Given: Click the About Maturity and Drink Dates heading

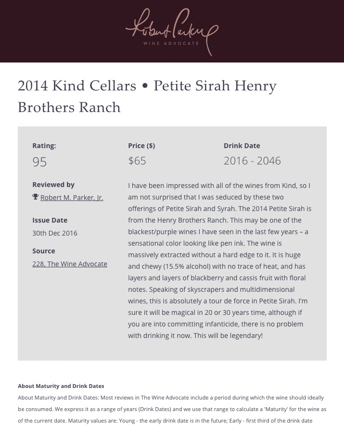Looking at the screenshot, I should [61, 386].
